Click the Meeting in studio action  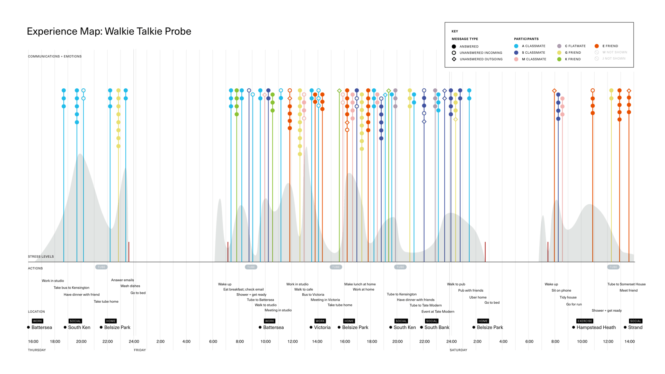click(x=278, y=310)
